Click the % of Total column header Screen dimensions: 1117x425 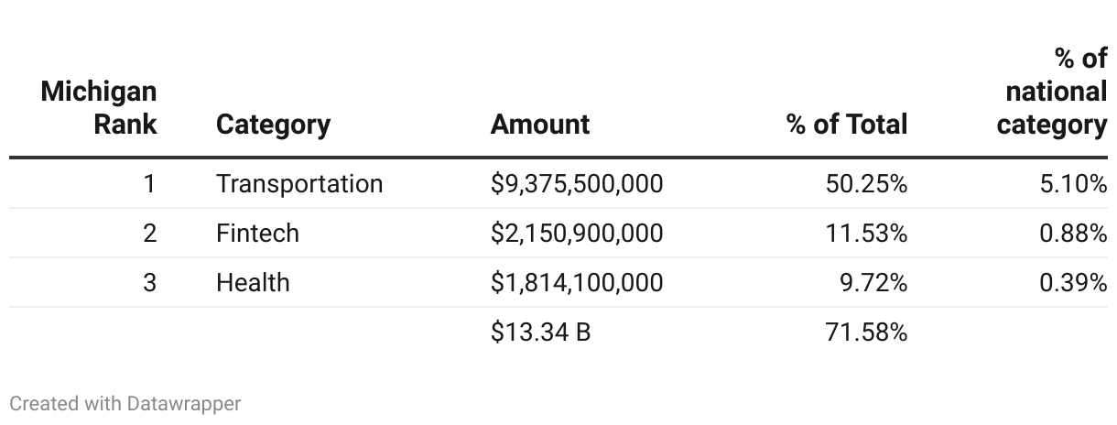click(847, 124)
